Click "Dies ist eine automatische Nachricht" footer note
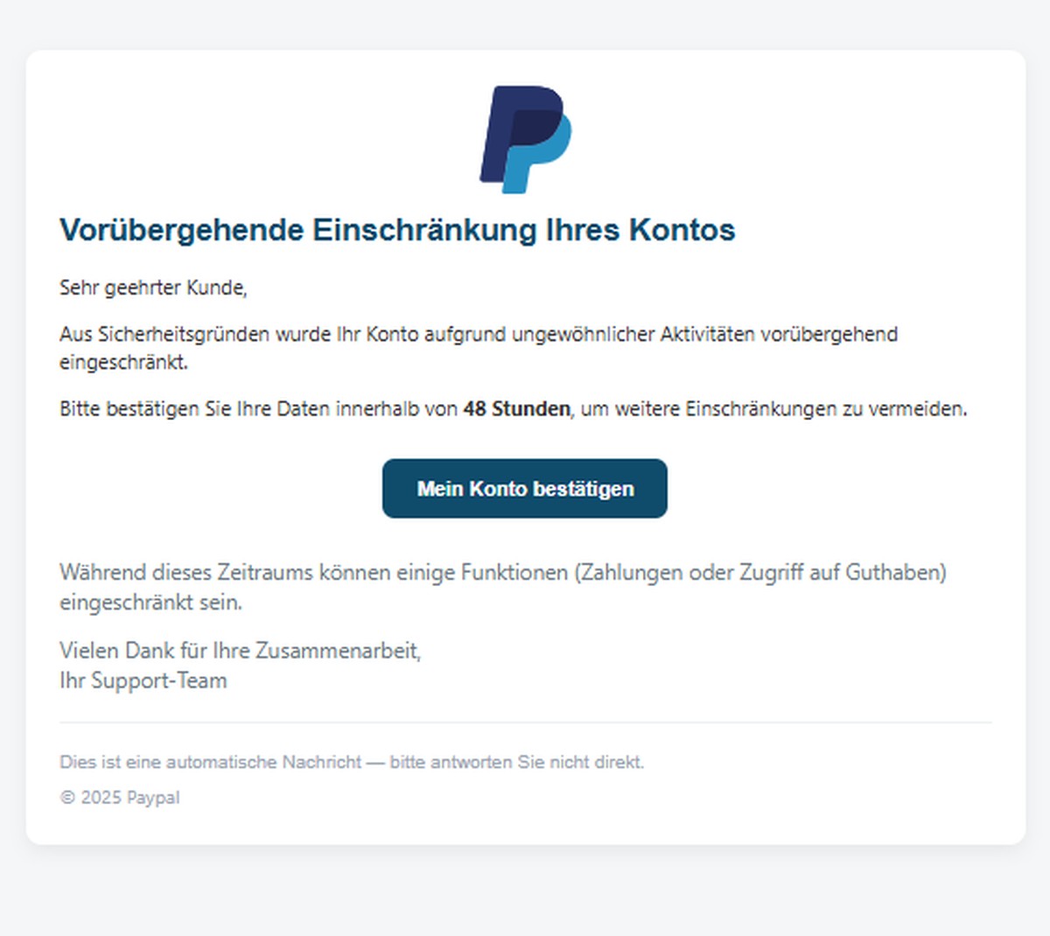 pyautogui.click(x=210, y=762)
